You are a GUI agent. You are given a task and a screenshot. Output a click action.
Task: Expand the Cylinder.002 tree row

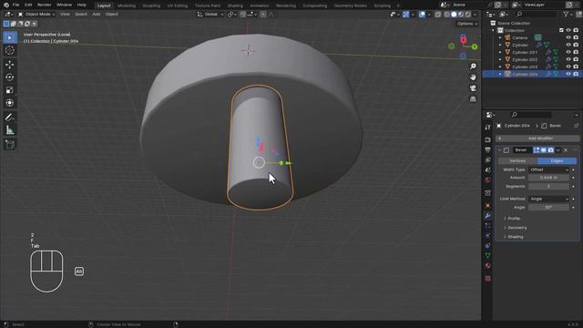coord(500,59)
